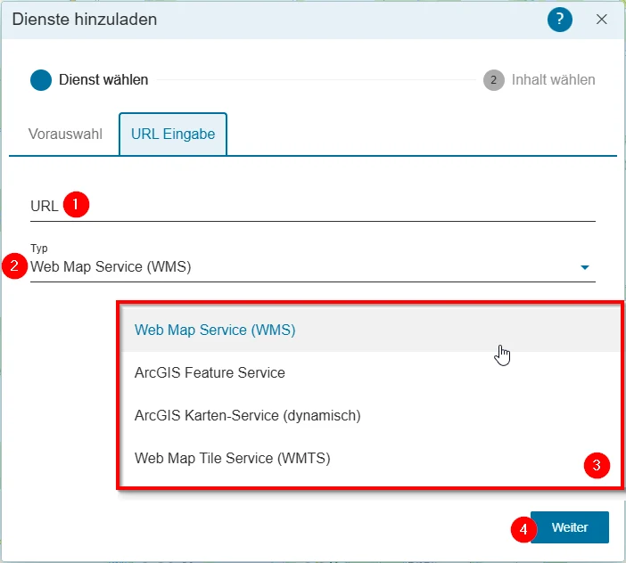The height and width of the screenshot is (563, 626).
Task: Open the Typ combo box showing WMS
Action: [x=313, y=266]
